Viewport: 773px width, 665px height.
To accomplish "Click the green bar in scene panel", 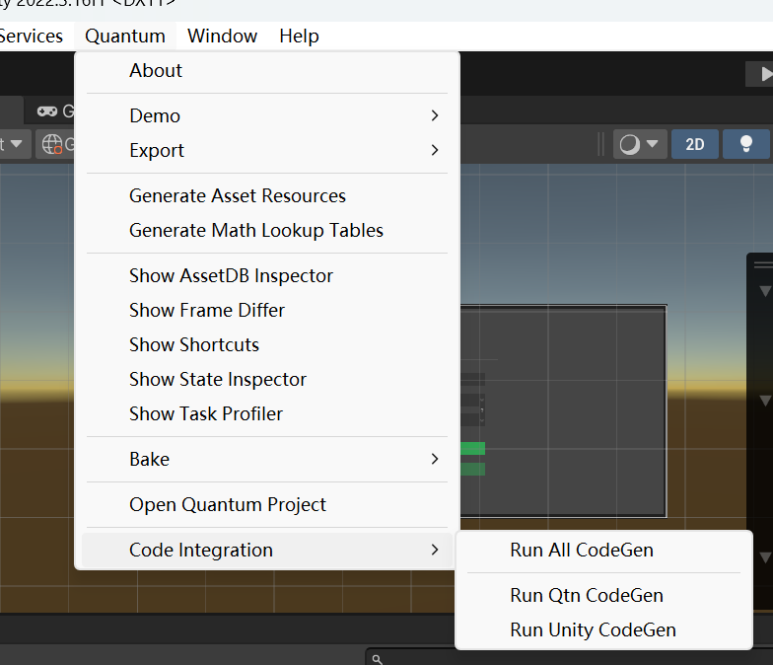I will click(x=473, y=448).
